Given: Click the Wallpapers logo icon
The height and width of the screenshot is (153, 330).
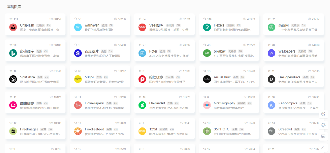Looking at the screenshot, I should tap(271, 53).
